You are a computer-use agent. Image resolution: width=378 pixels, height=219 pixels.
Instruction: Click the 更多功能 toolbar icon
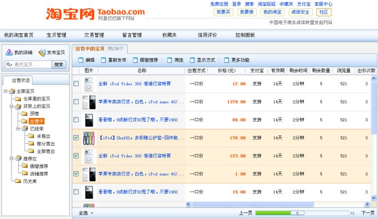pos(226,60)
